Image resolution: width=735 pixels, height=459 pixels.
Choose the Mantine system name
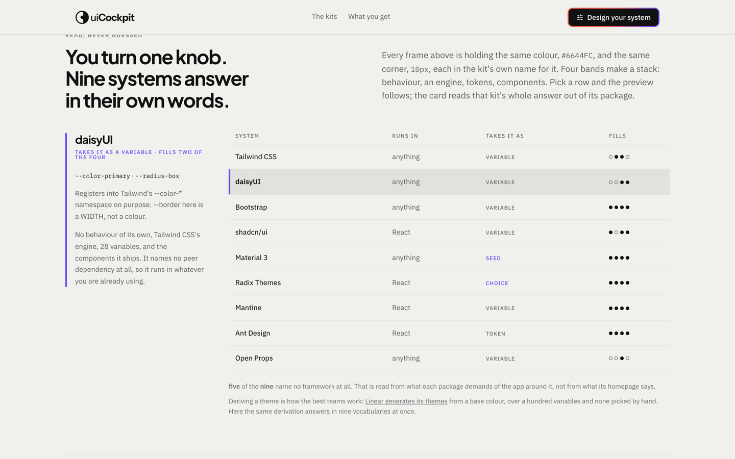(248, 308)
